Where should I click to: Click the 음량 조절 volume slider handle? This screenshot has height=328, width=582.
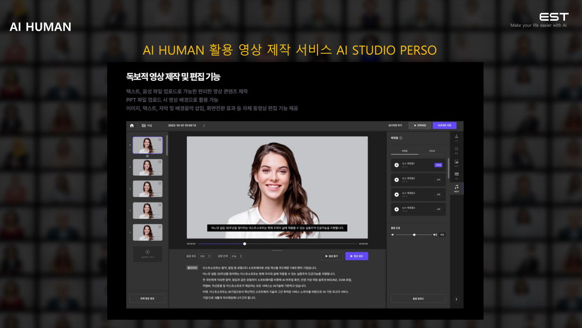[x=414, y=234]
